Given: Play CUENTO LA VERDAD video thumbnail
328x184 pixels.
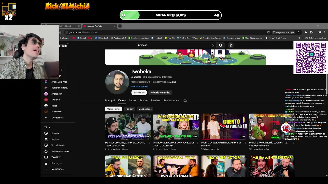Looking at the screenshot, I should click(224, 126).
